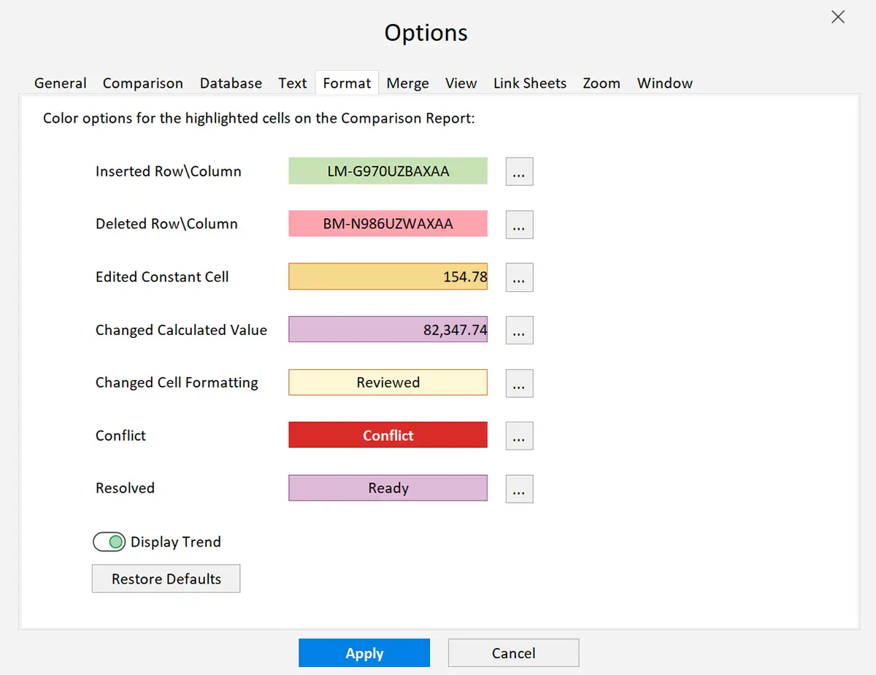The height and width of the screenshot is (675, 876).
Task: Click the Restore Defaults button
Action: 166,578
